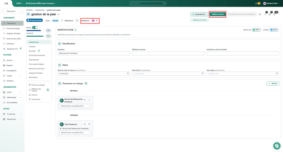Viewport: 283px width, 152px height.
Task: Open Accountability in the sidebar
Action: [x=12, y=103]
